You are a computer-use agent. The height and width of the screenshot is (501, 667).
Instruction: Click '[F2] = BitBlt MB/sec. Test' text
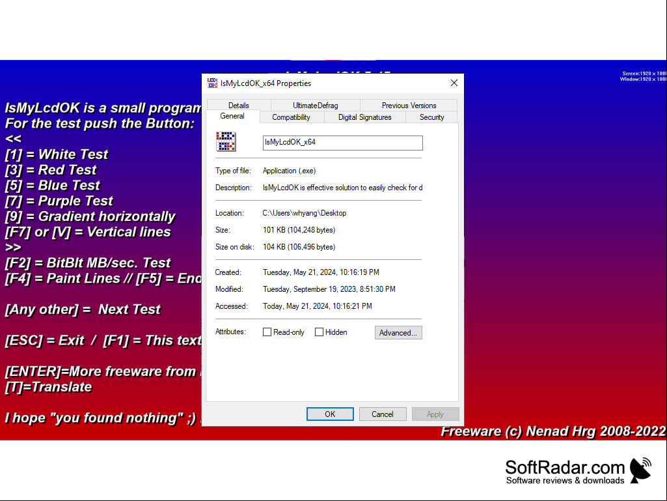[88, 263]
